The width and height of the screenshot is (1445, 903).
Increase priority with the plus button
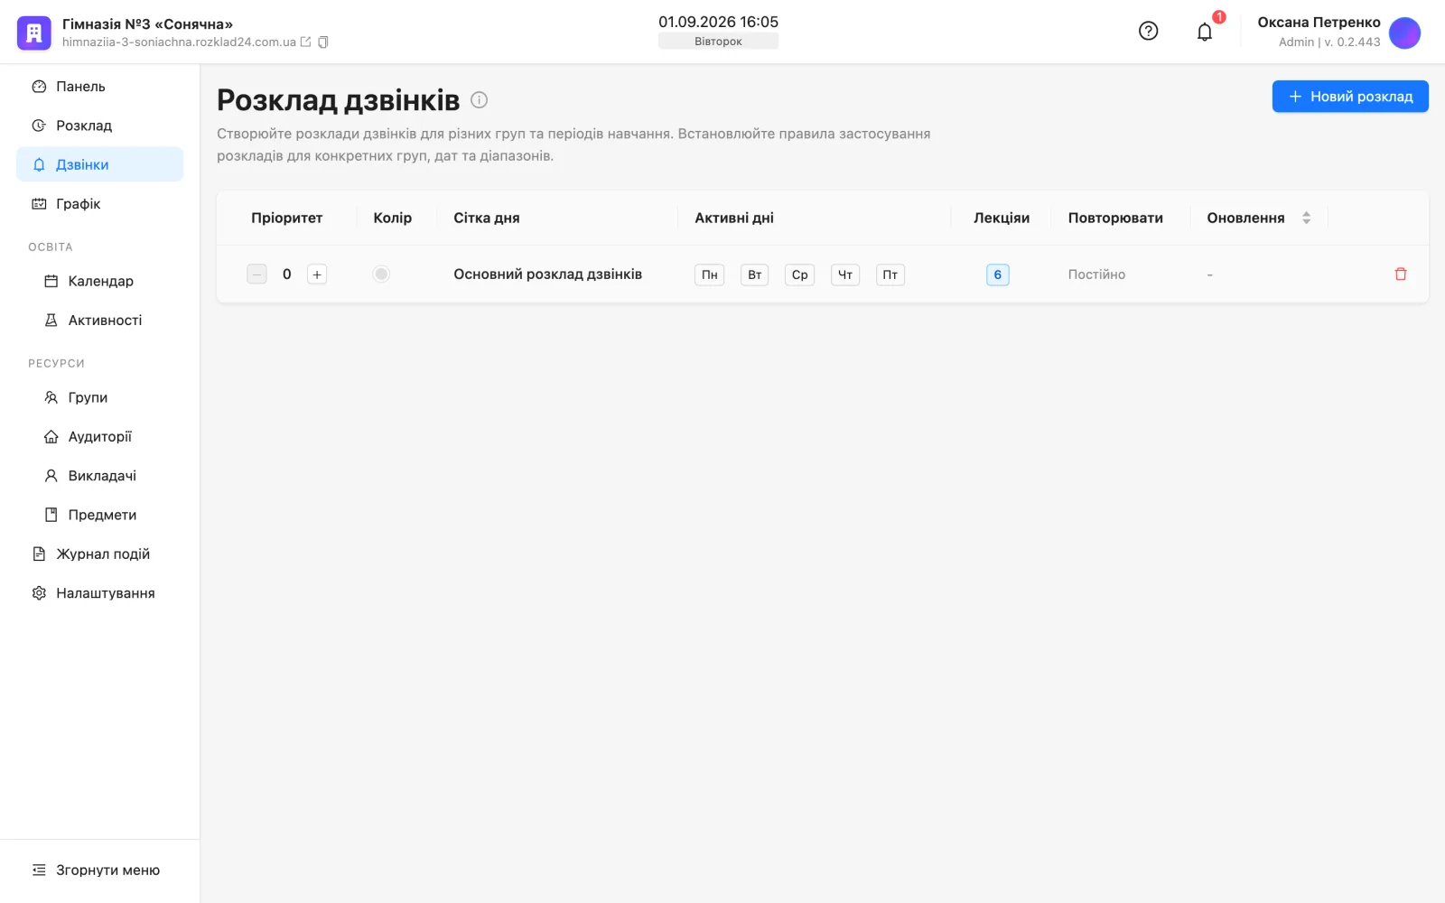(317, 274)
